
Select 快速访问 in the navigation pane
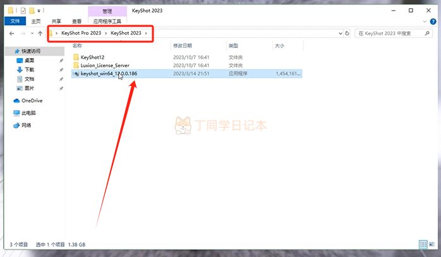(x=31, y=51)
